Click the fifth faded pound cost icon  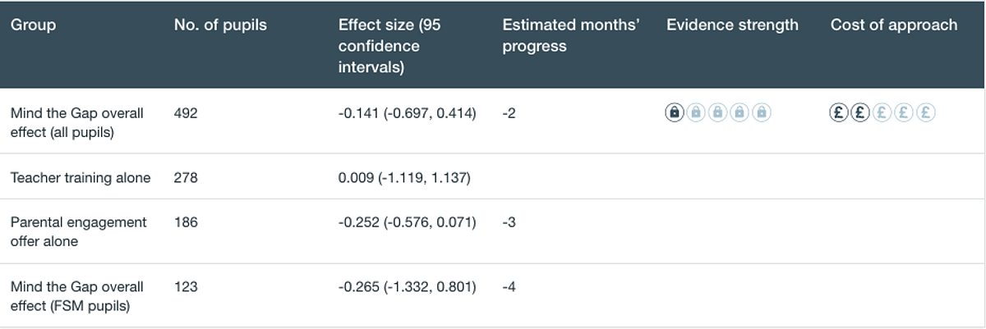926,113
